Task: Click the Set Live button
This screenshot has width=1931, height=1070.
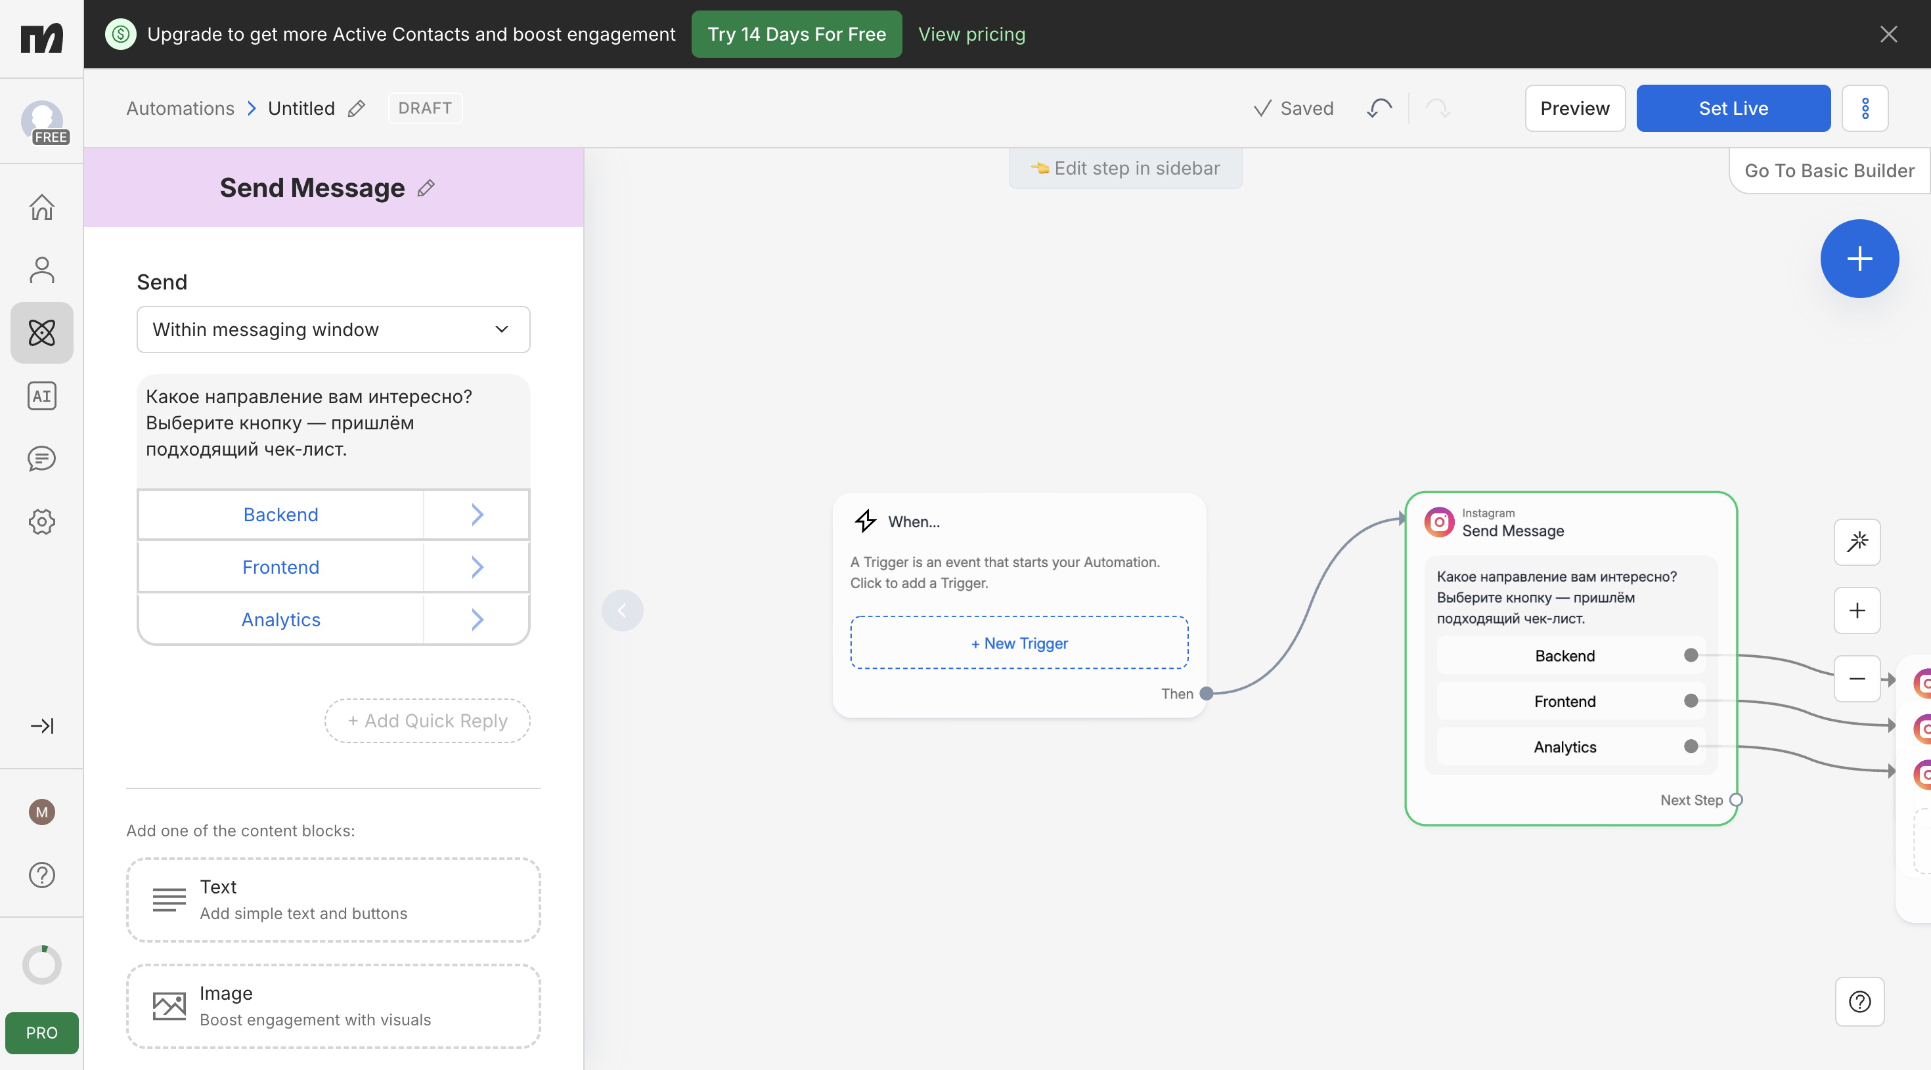Action: click(1733, 109)
